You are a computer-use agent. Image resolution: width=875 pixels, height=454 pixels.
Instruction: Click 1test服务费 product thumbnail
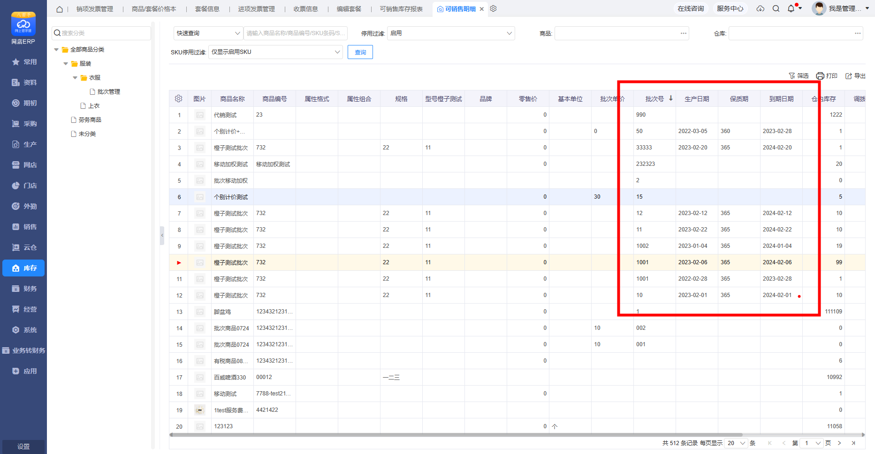[x=200, y=410]
